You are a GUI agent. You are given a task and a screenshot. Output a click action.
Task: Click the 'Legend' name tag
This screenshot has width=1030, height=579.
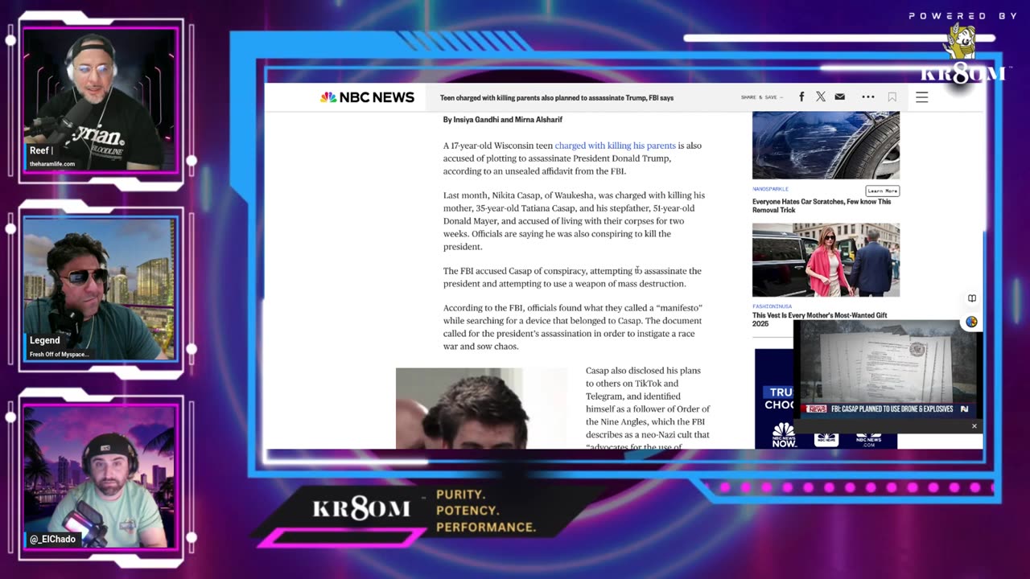45,340
